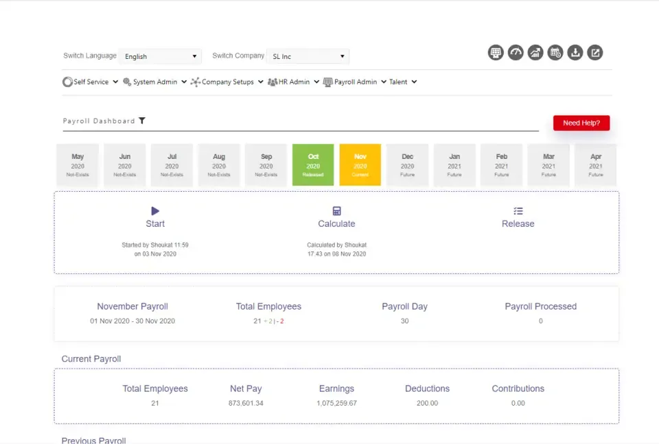Open the calendar clock schedule icon

click(555, 53)
